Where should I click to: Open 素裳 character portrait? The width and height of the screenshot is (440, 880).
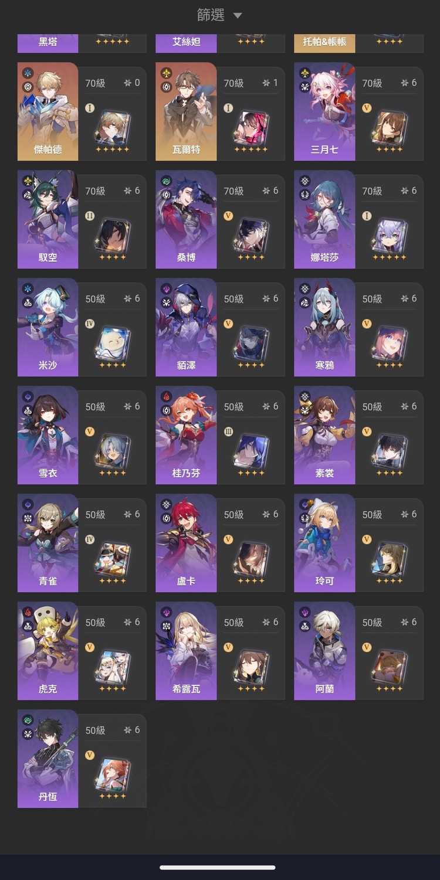coord(324,435)
